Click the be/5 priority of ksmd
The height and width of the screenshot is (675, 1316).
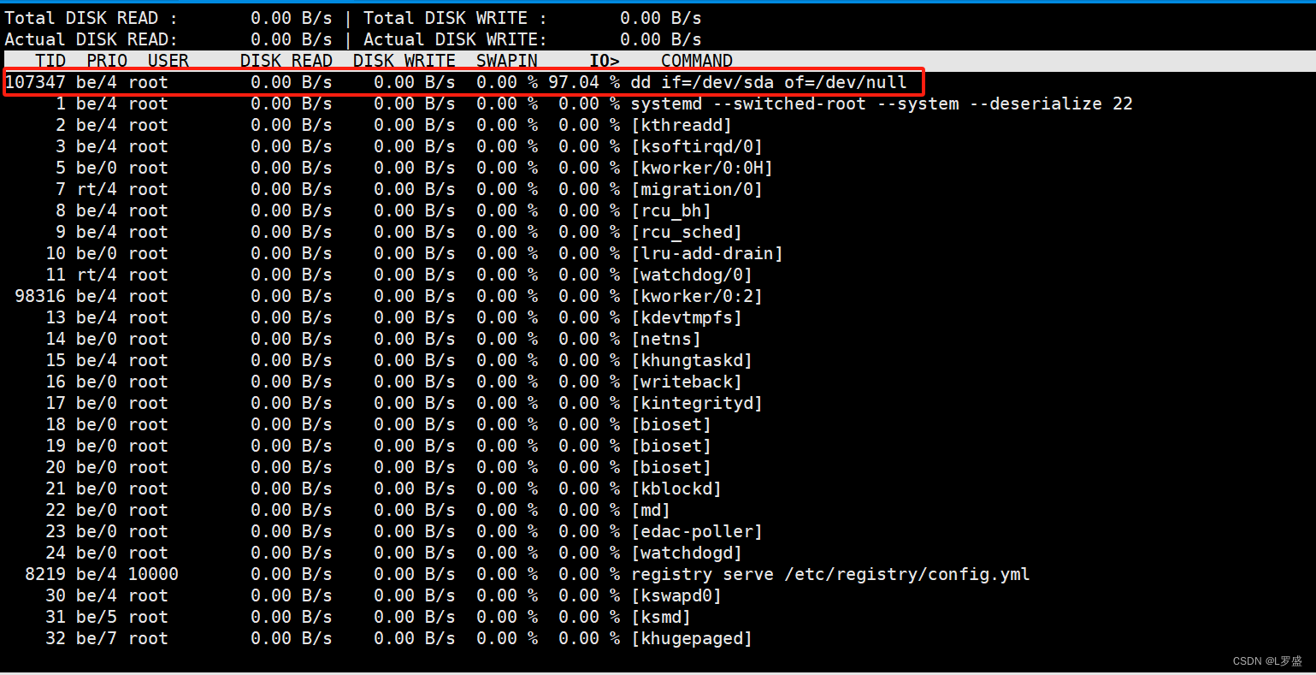point(97,617)
